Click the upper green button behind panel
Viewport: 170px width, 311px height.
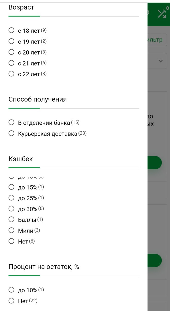click(x=154, y=163)
